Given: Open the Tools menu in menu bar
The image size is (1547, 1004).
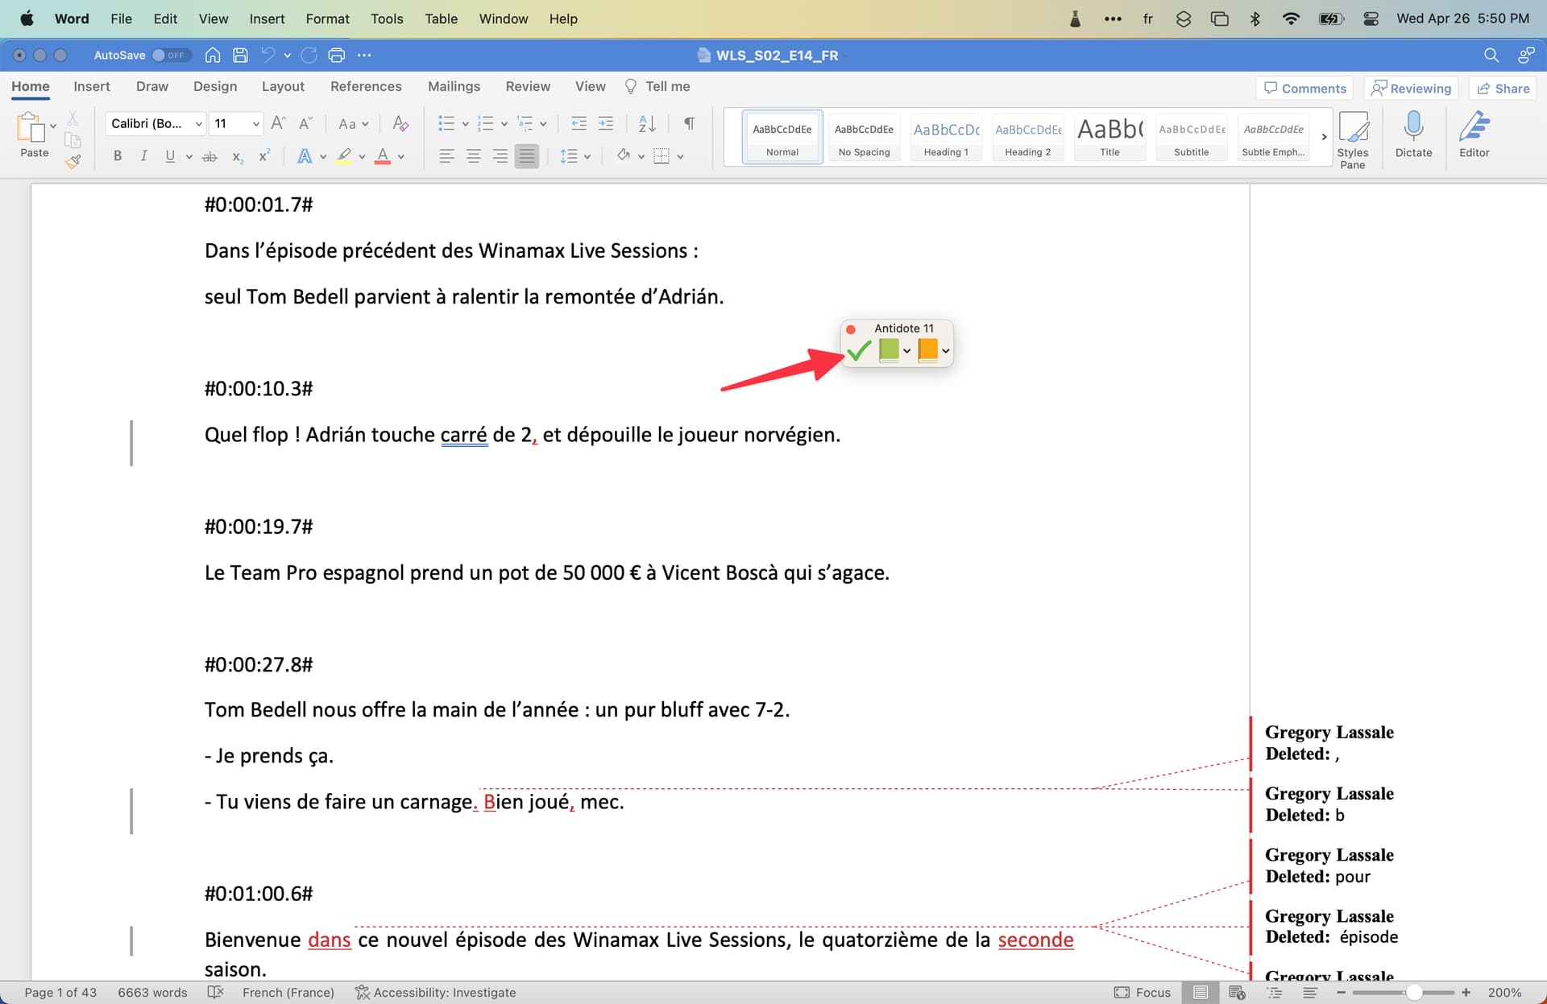Looking at the screenshot, I should pyautogui.click(x=387, y=19).
